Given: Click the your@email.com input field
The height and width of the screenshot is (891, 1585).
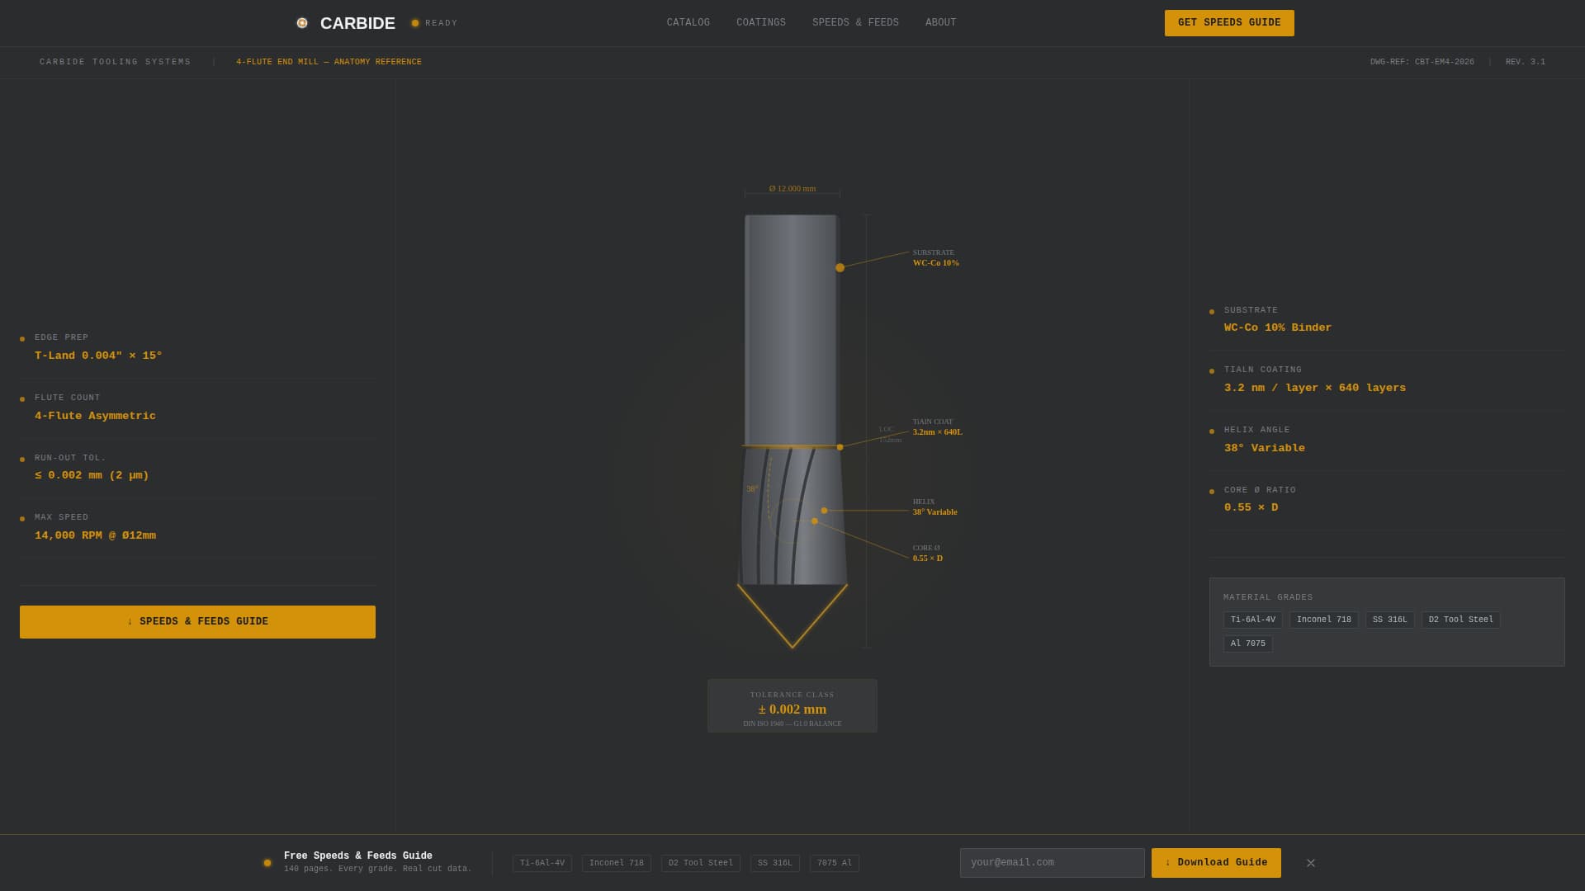Looking at the screenshot, I should point(1052,862).
